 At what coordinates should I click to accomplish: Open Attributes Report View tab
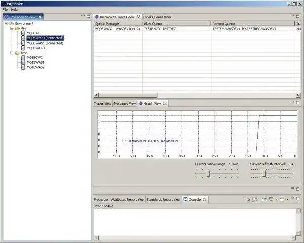[x=128, y=199]
